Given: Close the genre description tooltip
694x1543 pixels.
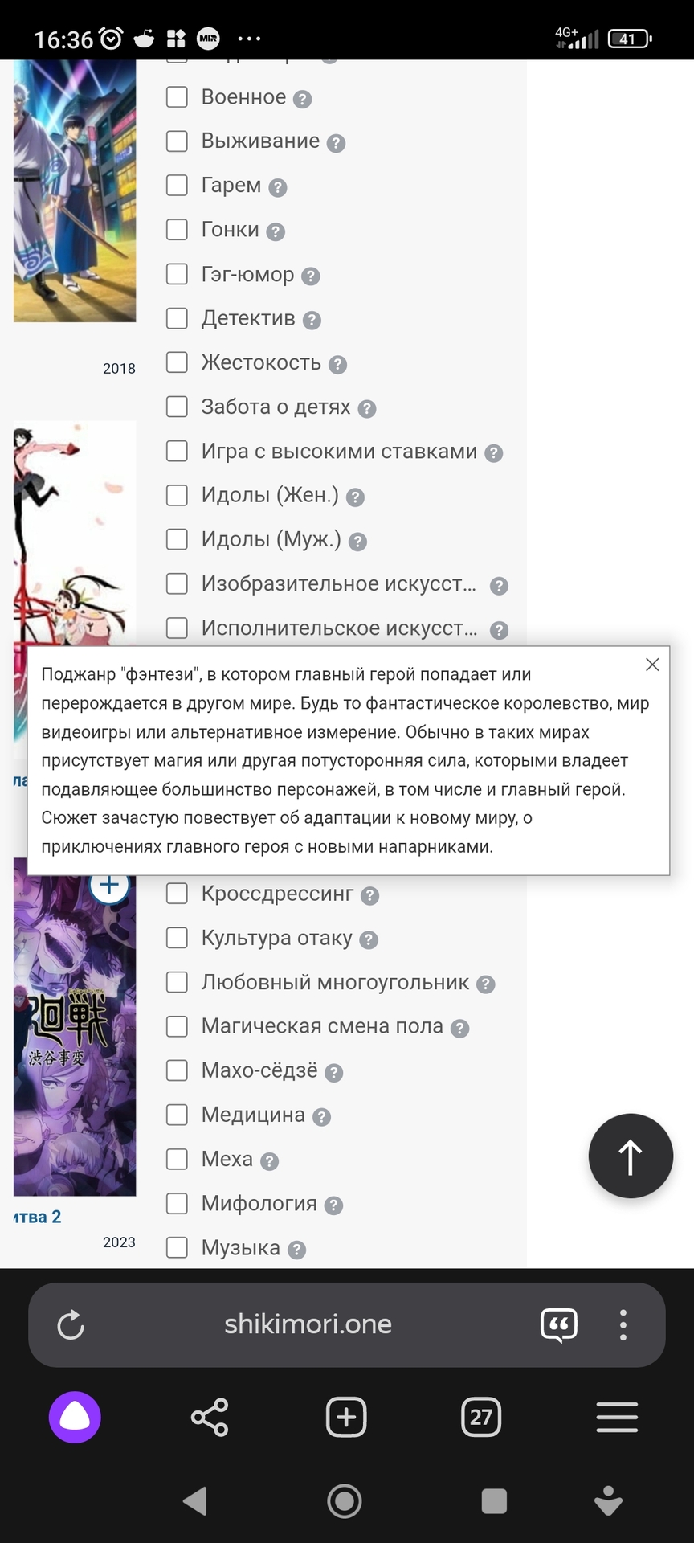Looking at the screenshot, I should click(652, 665).
